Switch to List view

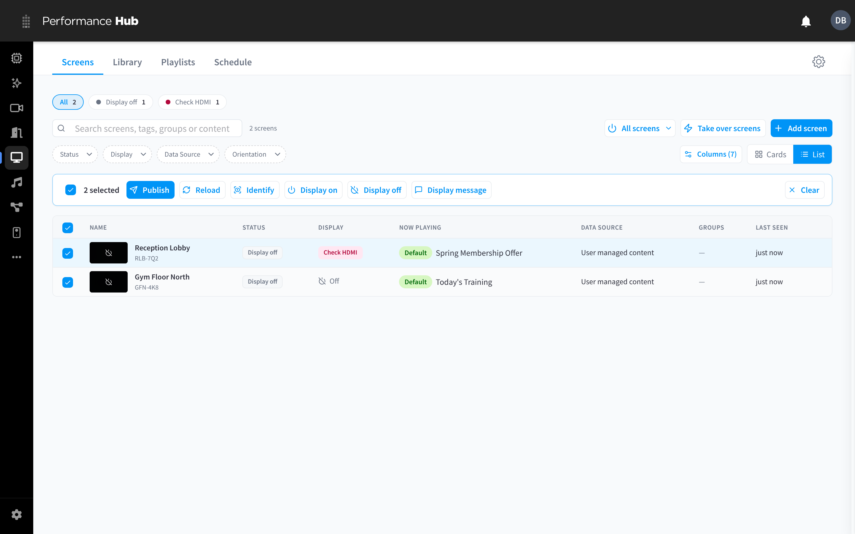[812, 154]
